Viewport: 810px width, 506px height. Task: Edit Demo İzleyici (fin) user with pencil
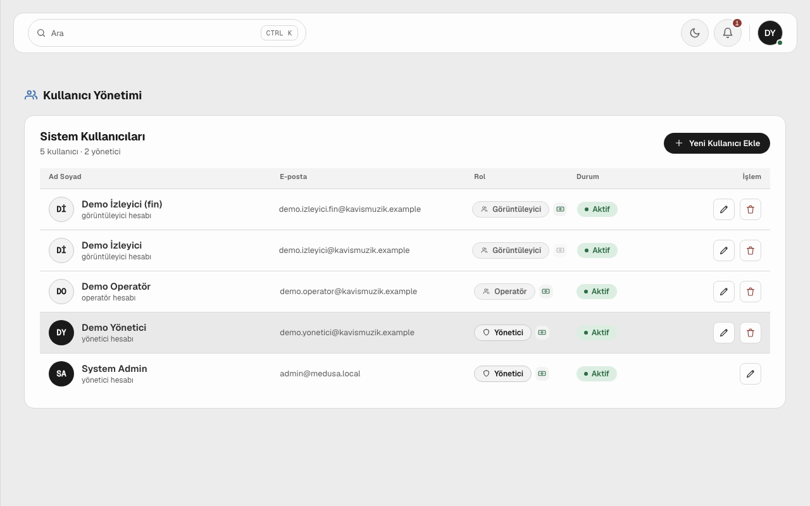(x=724, y=209)
